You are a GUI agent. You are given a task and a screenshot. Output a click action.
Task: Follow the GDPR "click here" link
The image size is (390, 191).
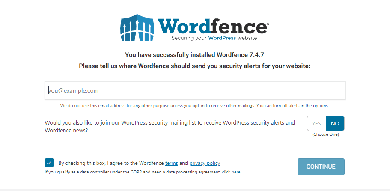tap(231, 172)
